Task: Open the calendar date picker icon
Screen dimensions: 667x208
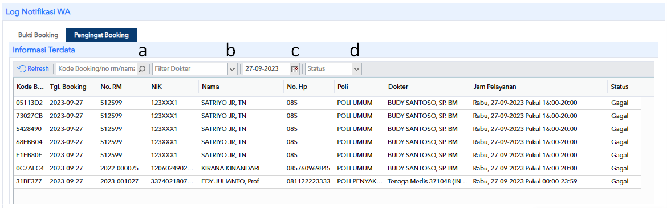Action: 295,68
